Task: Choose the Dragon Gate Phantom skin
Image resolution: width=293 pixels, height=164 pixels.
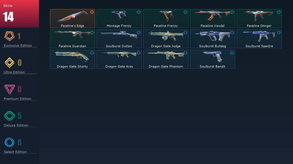Action: click(166, 59)
